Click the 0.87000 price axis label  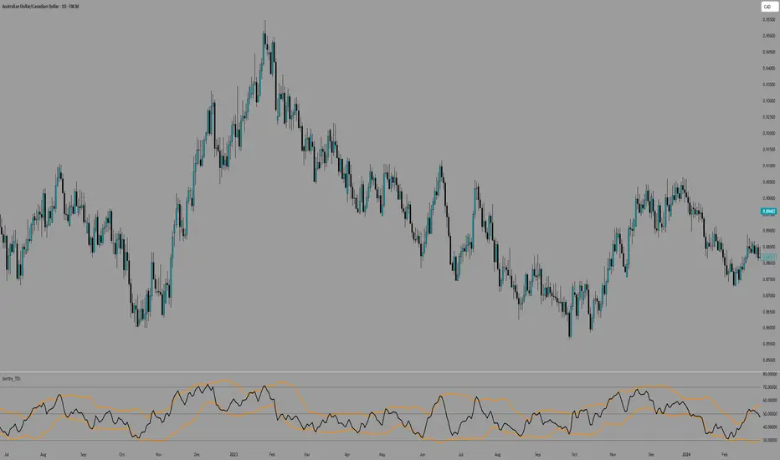(x=768, y=295)
